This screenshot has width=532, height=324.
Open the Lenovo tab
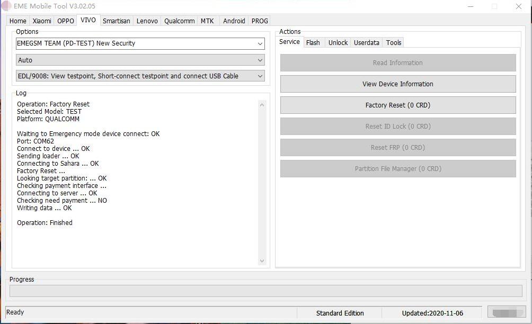pyautogui.click(x=147, y=21)
